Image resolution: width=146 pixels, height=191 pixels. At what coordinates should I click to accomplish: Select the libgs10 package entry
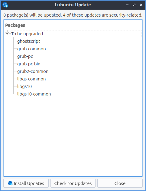coord(24,86)
